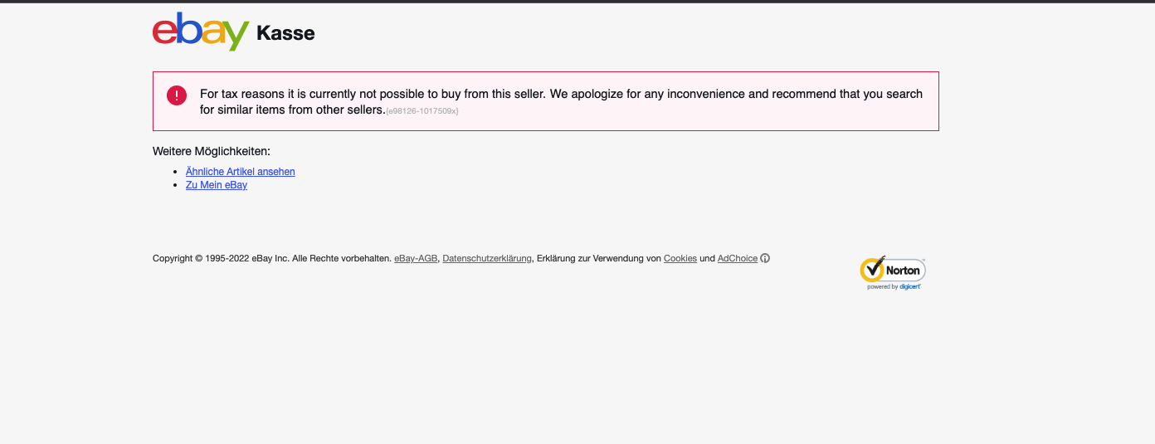The image size is (1155, 444).
Task: Click the Norton yellow checkmark seal
Action: click(872, 269)
